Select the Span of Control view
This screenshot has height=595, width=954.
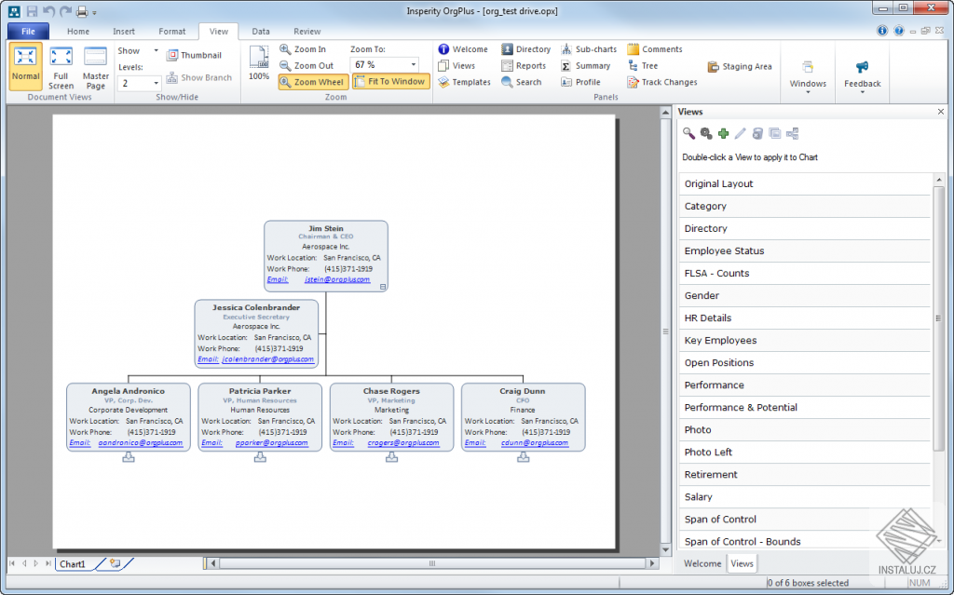click(804, 519)
